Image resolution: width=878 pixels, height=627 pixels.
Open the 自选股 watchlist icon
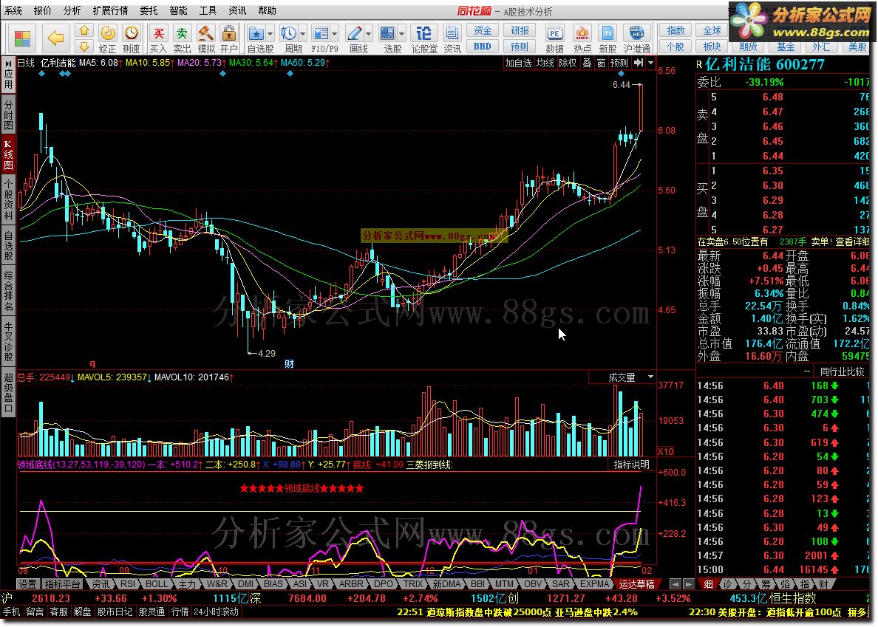click(256, 38)
